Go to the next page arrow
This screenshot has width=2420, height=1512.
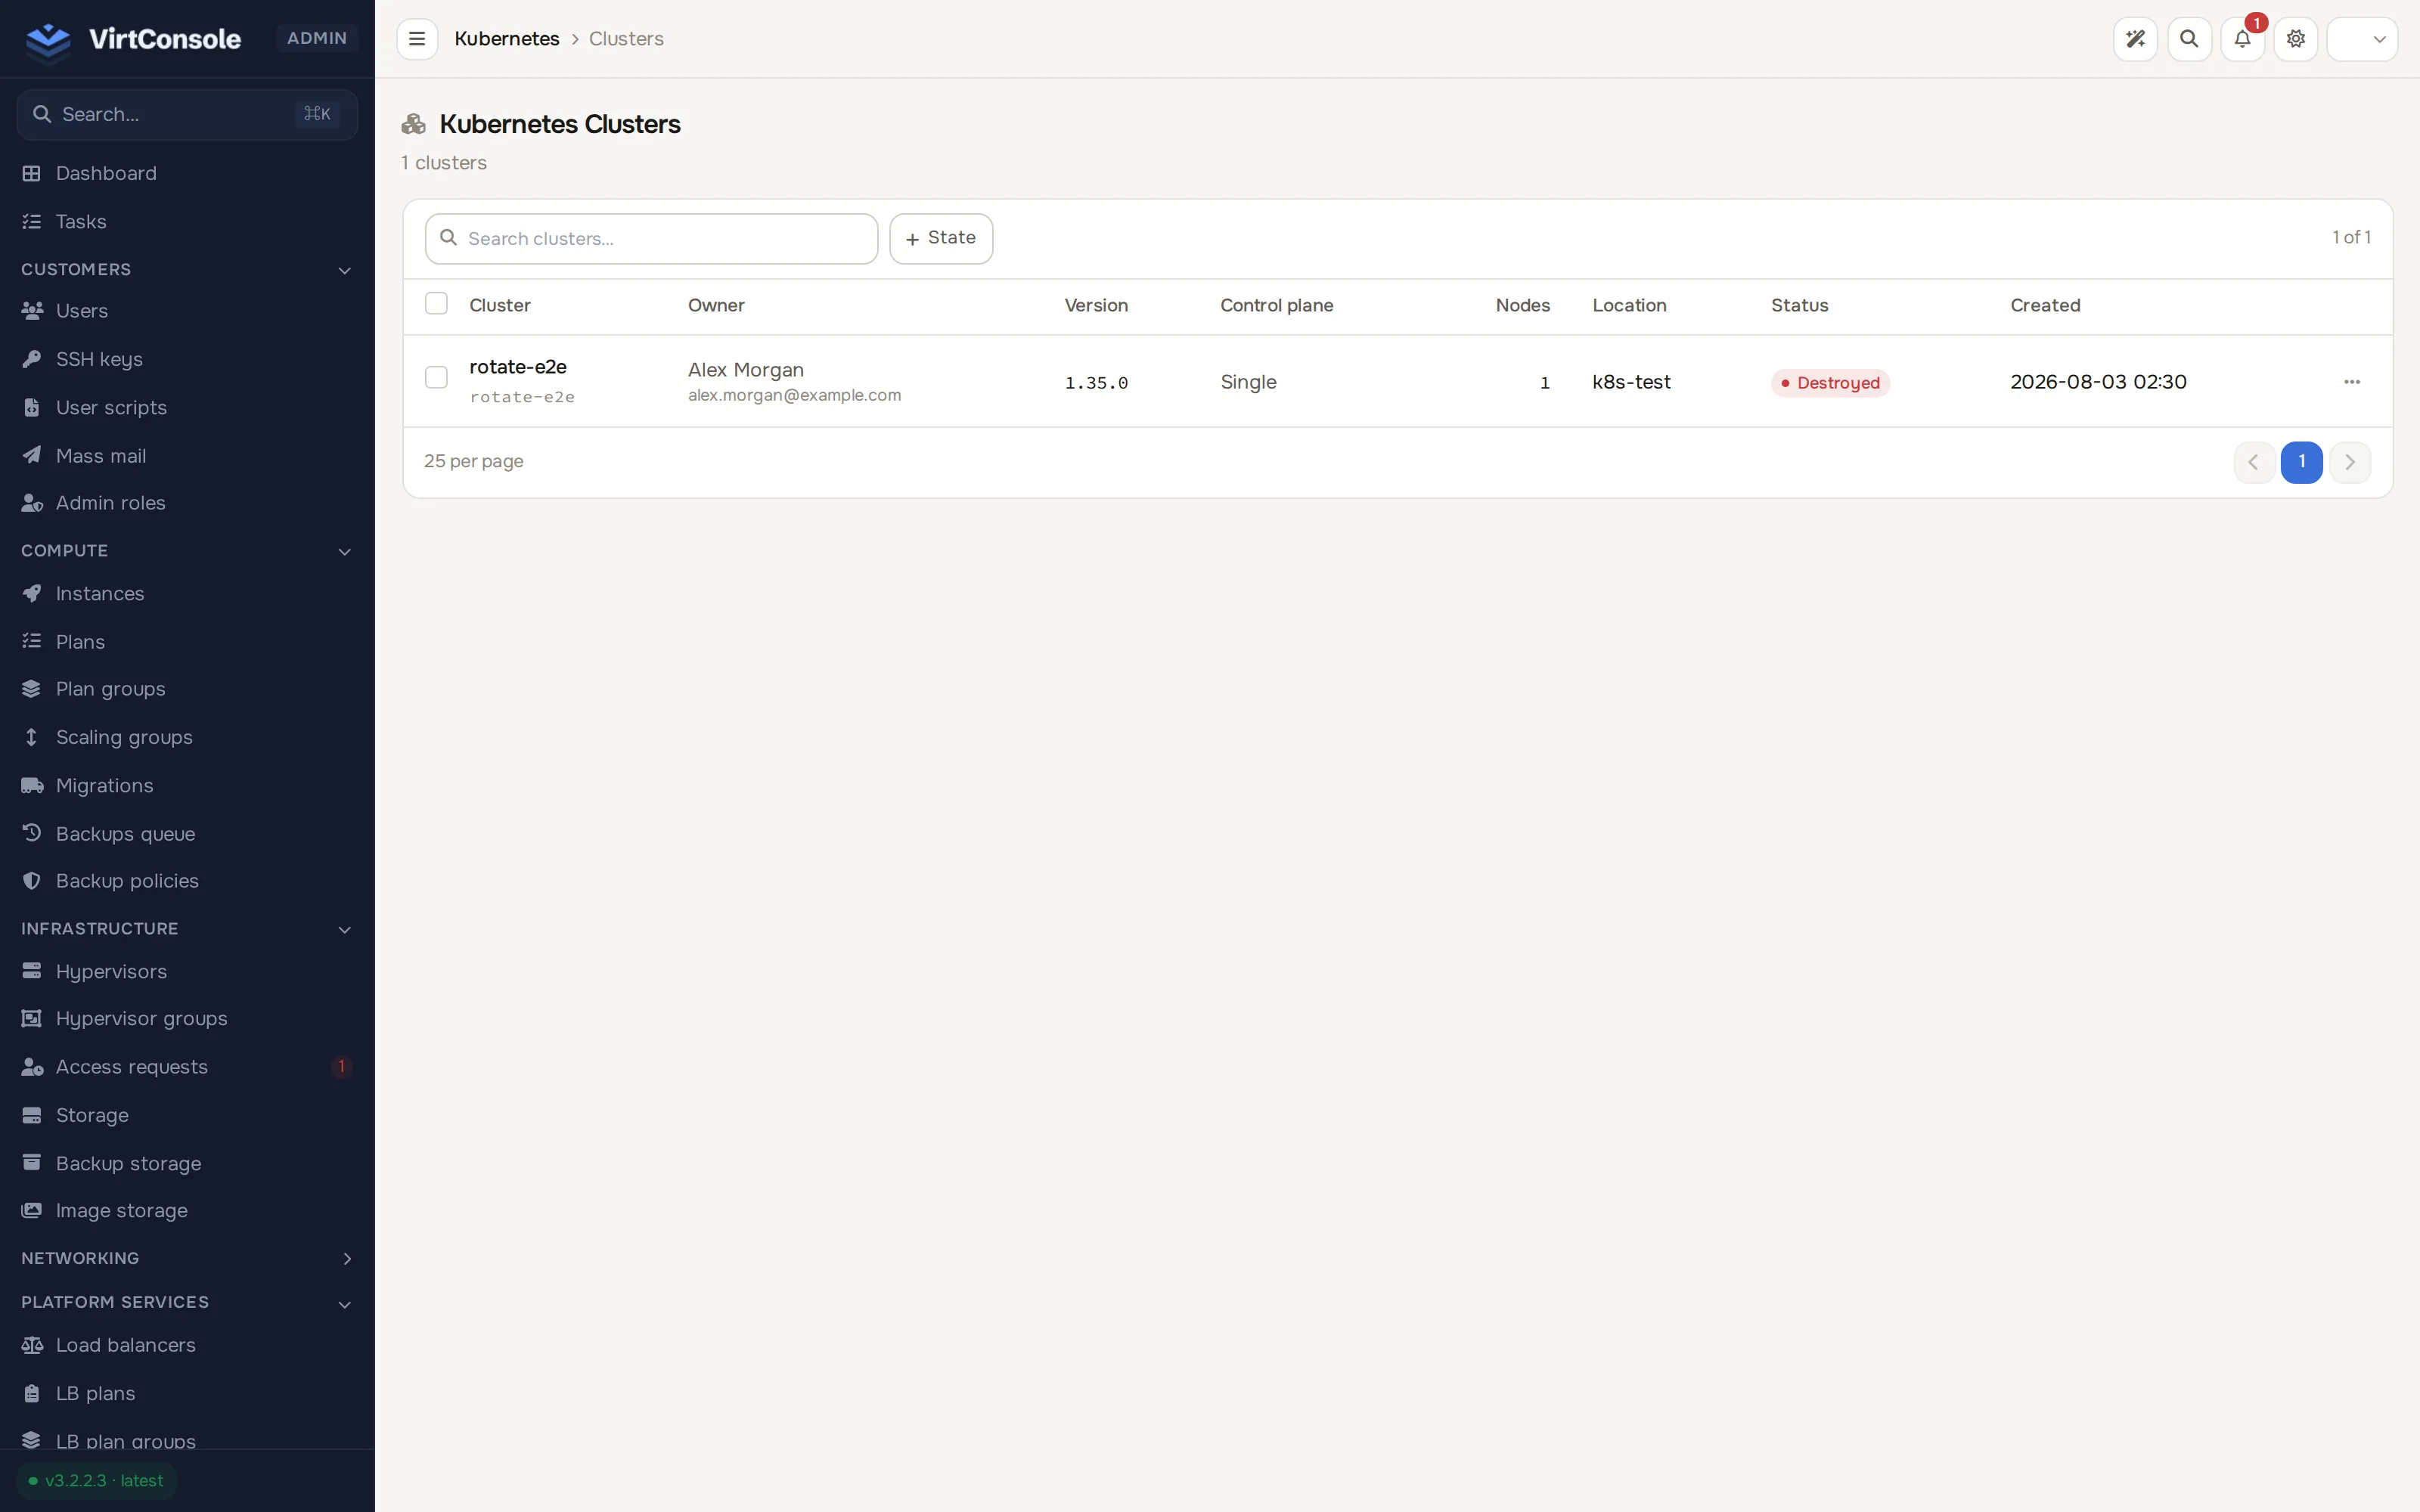pos(2350,462)
